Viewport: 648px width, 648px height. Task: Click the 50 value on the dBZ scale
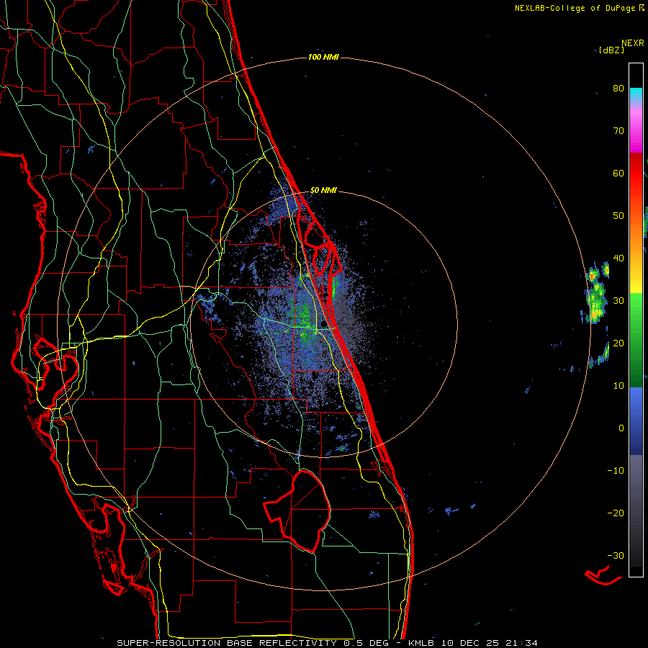click(x=618, y=216)
